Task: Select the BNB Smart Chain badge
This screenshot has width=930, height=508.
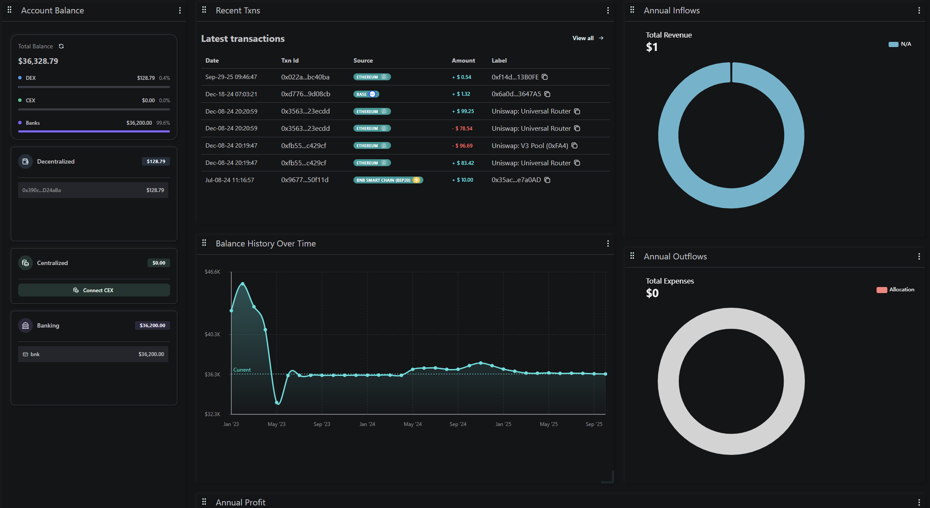Action: point(388,180)
